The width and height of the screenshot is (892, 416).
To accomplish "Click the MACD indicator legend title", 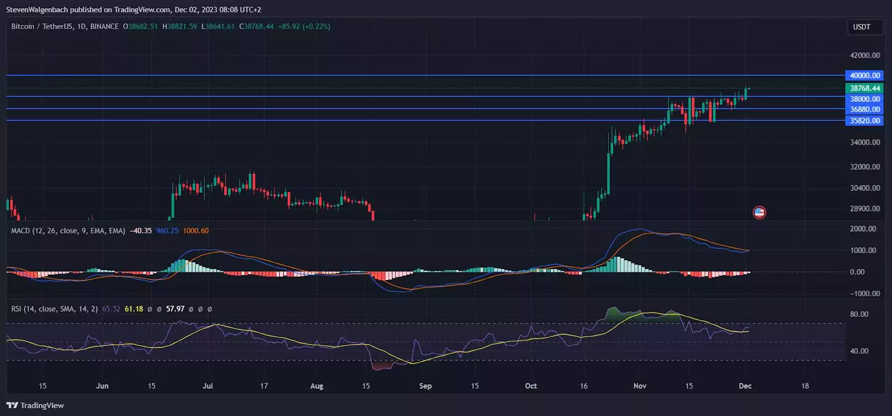I will [x=68, y=231].
